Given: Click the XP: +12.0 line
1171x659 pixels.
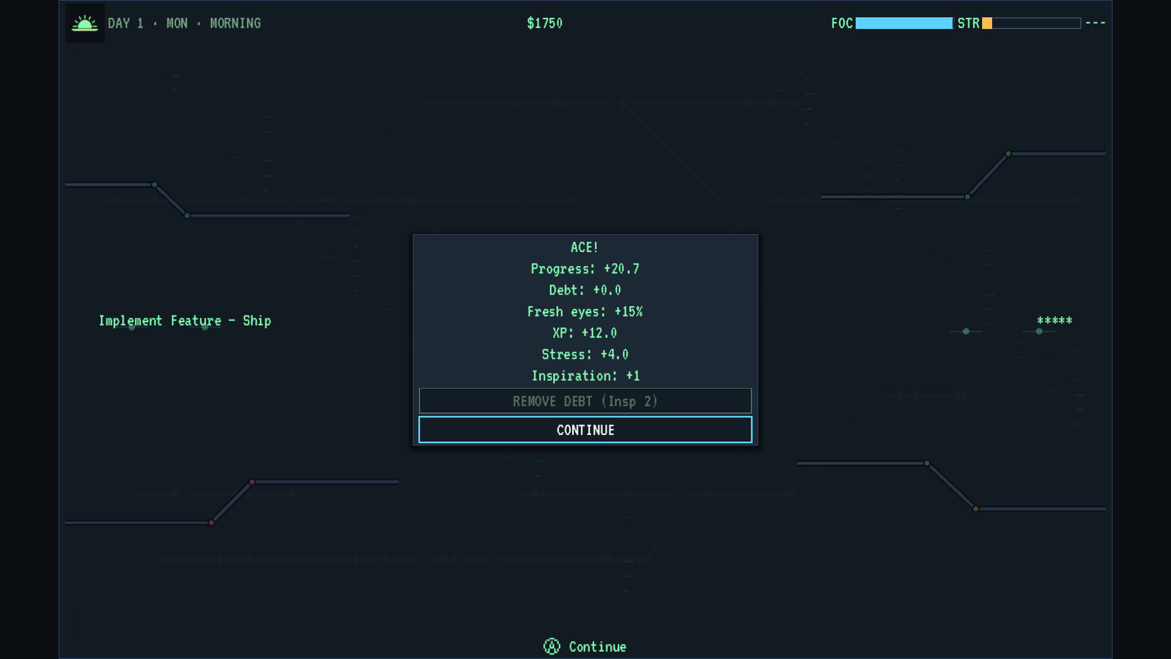Looking at the screenshot, I should click(x=585, y=333).
